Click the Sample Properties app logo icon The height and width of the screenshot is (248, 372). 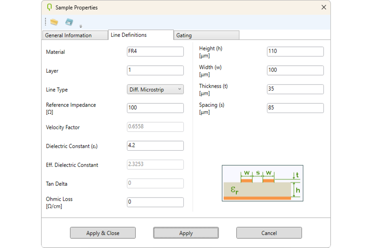click(49, 7)
